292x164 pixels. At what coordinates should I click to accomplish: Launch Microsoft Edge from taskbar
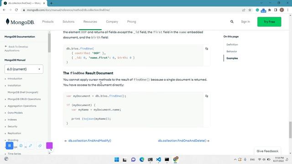(x=142, y=159)
